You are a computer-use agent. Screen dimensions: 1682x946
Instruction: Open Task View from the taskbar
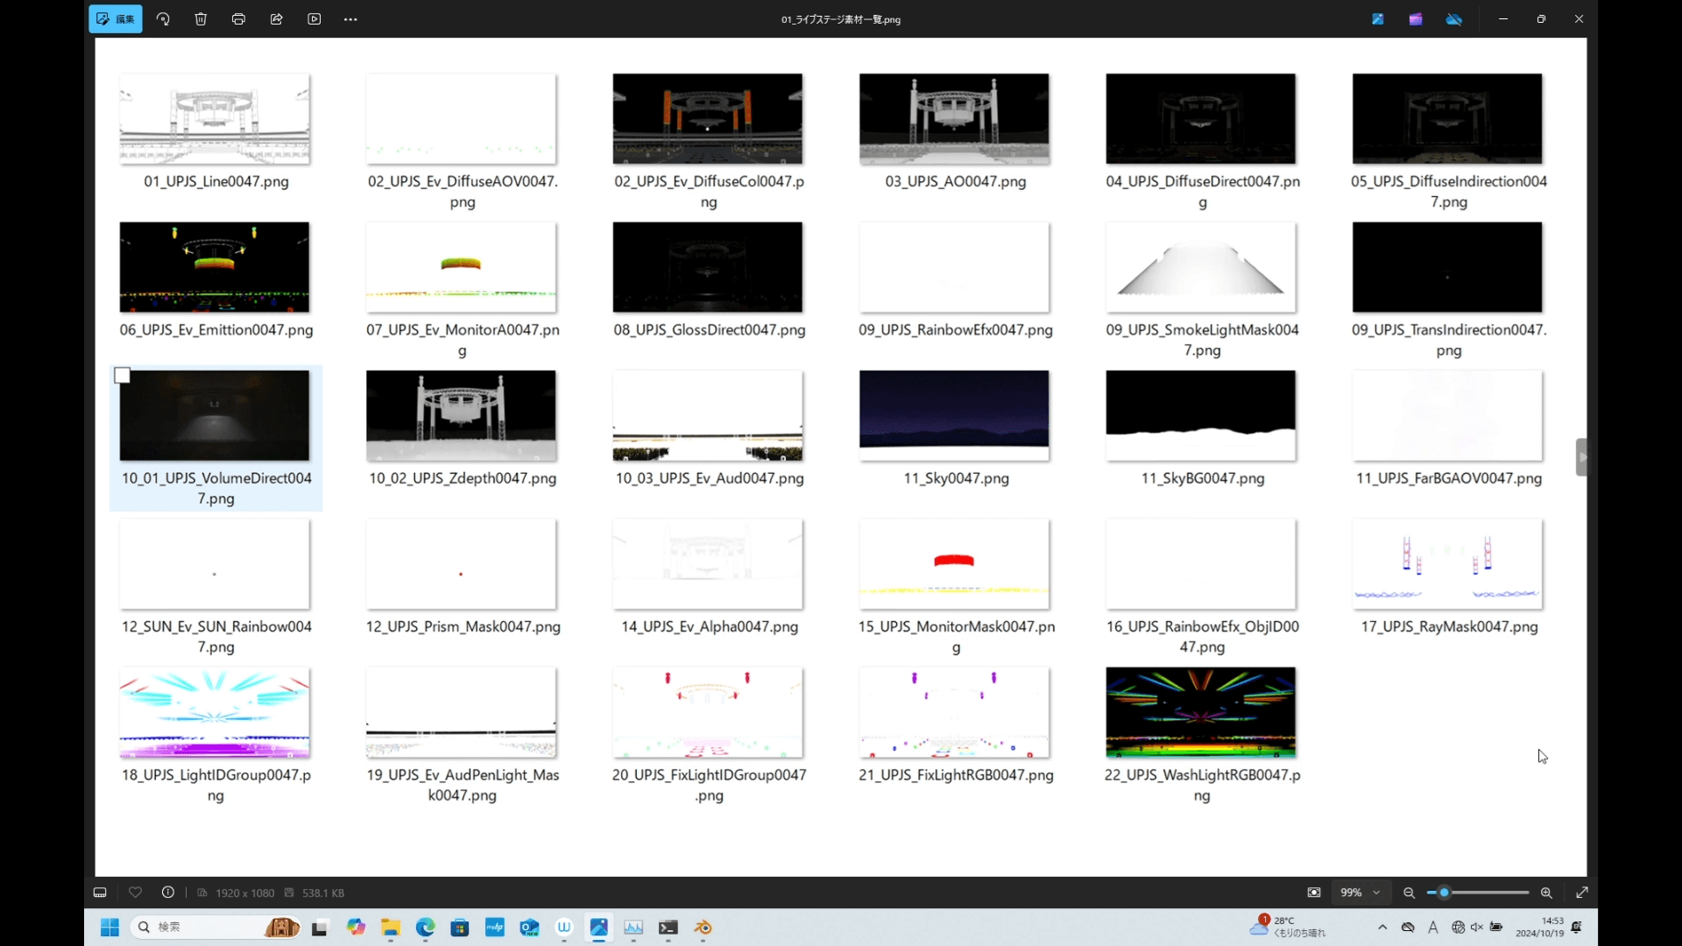[x=320, y=928]
